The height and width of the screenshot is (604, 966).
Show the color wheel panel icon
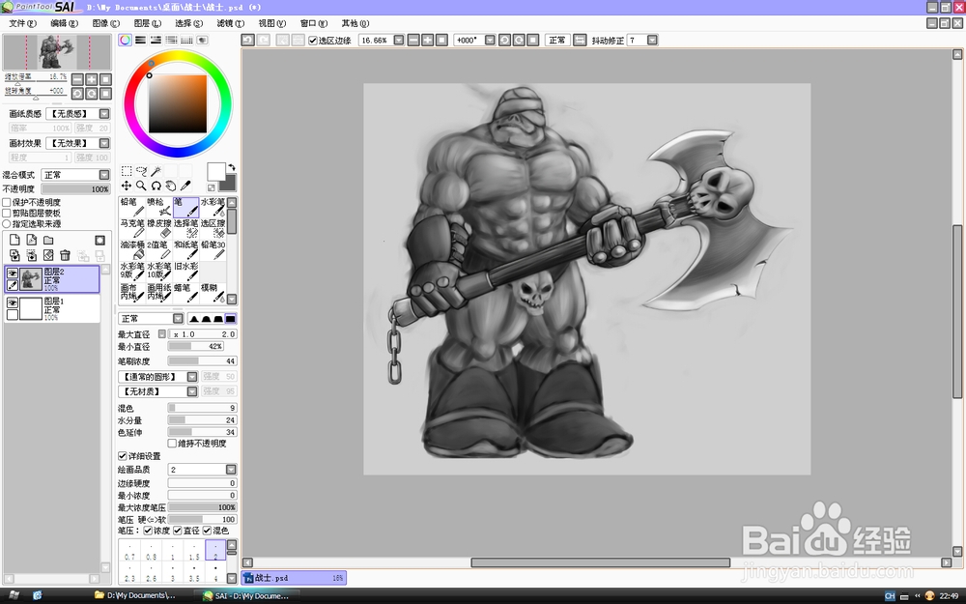point(125,40)
